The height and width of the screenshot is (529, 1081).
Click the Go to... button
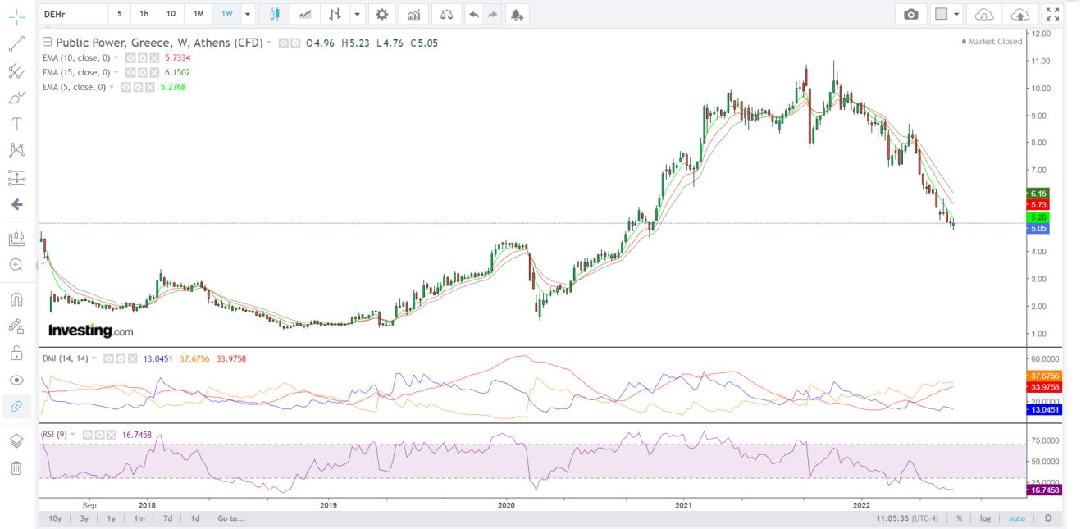[x=230, y=518]
